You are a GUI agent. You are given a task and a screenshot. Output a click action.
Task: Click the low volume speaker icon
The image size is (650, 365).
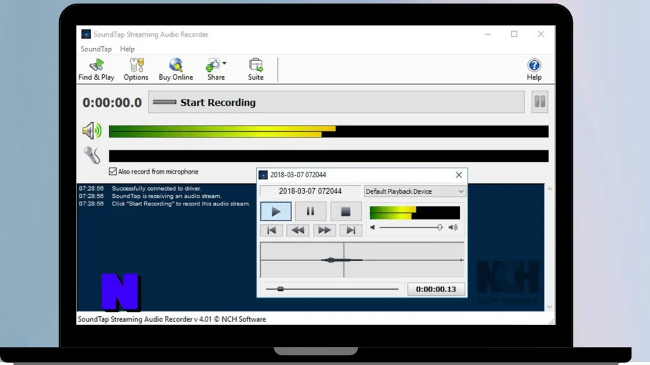[373, 227]
